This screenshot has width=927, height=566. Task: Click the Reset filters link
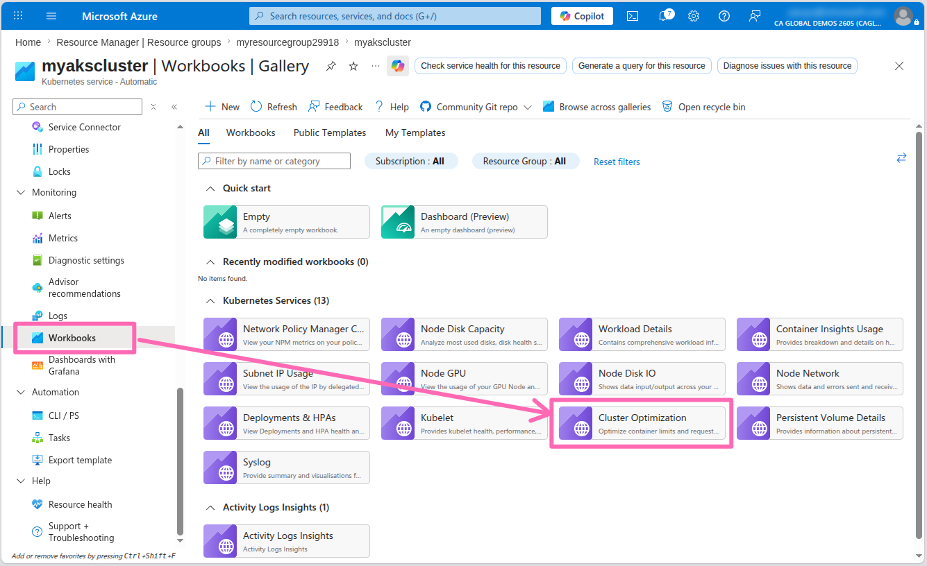click(617, 162)
